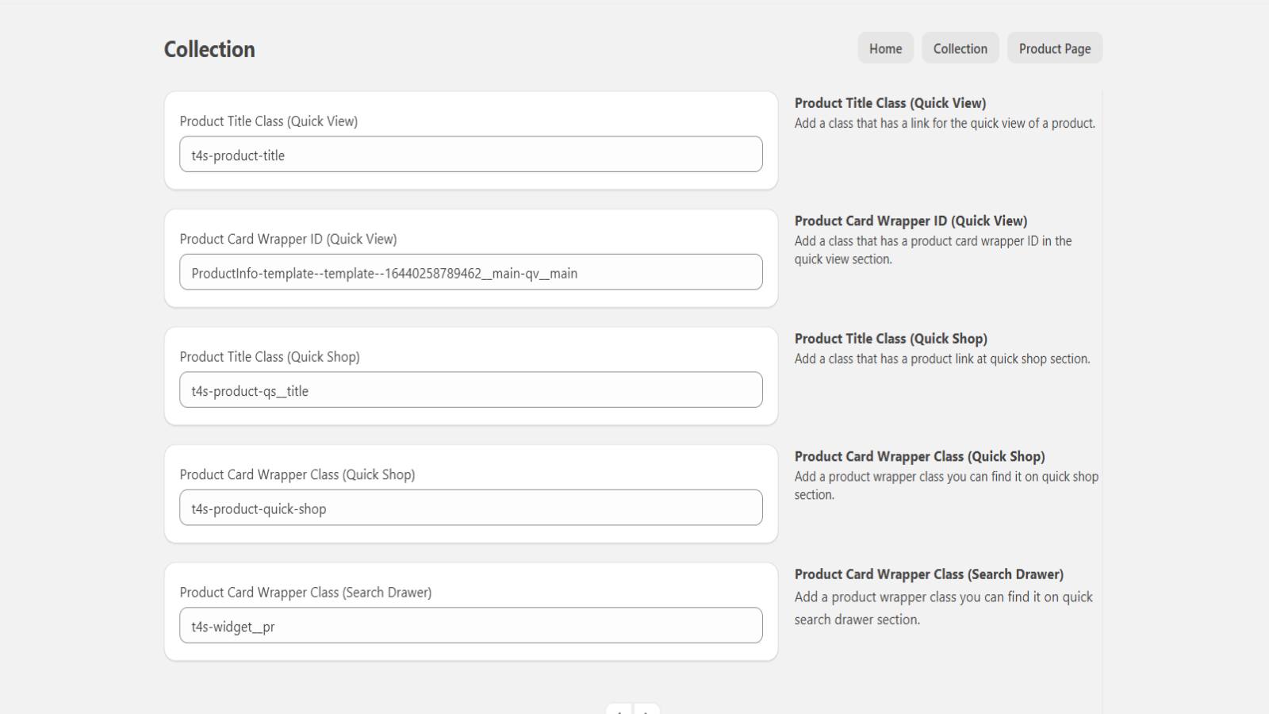
Task: Click the search drawer help text
Action: pyautogui.click(x=943, y=608)
